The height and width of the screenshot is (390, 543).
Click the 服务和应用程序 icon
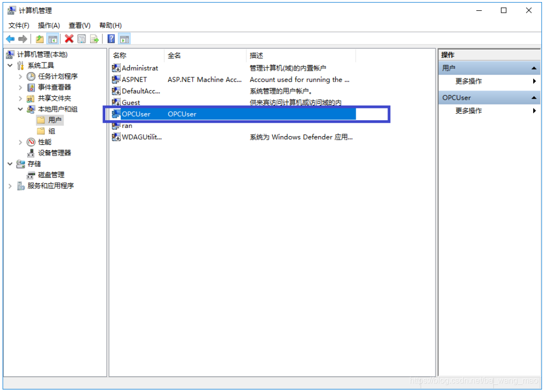click(21, 186)
